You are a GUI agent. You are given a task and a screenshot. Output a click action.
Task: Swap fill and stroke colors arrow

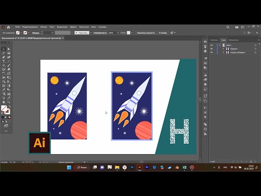point(9,107)
